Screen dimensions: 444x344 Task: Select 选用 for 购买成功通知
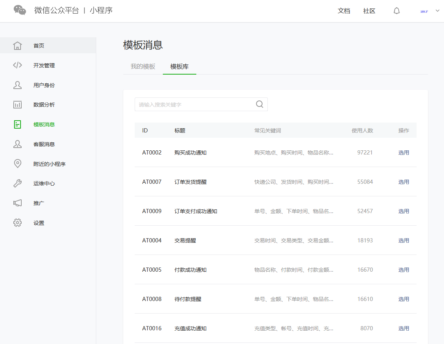(404, 153)
